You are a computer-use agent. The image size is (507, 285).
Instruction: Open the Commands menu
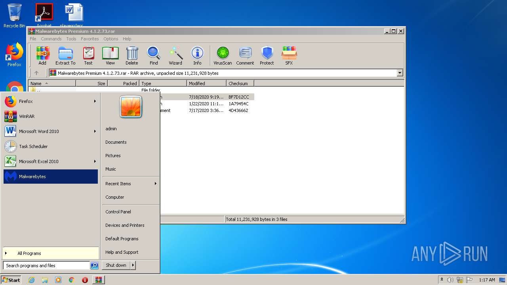point(51,39)
